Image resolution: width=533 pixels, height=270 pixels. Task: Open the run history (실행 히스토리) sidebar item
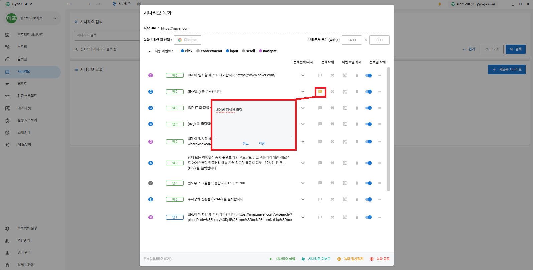tap(30, 120)
